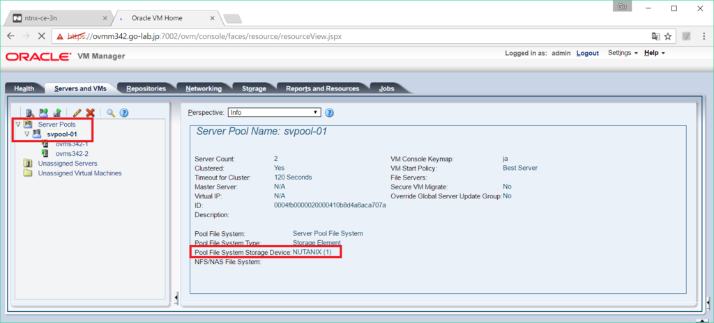The image size is (714, 323).
Task: Click the 'Server Pool File System' value
Action: 328,233
